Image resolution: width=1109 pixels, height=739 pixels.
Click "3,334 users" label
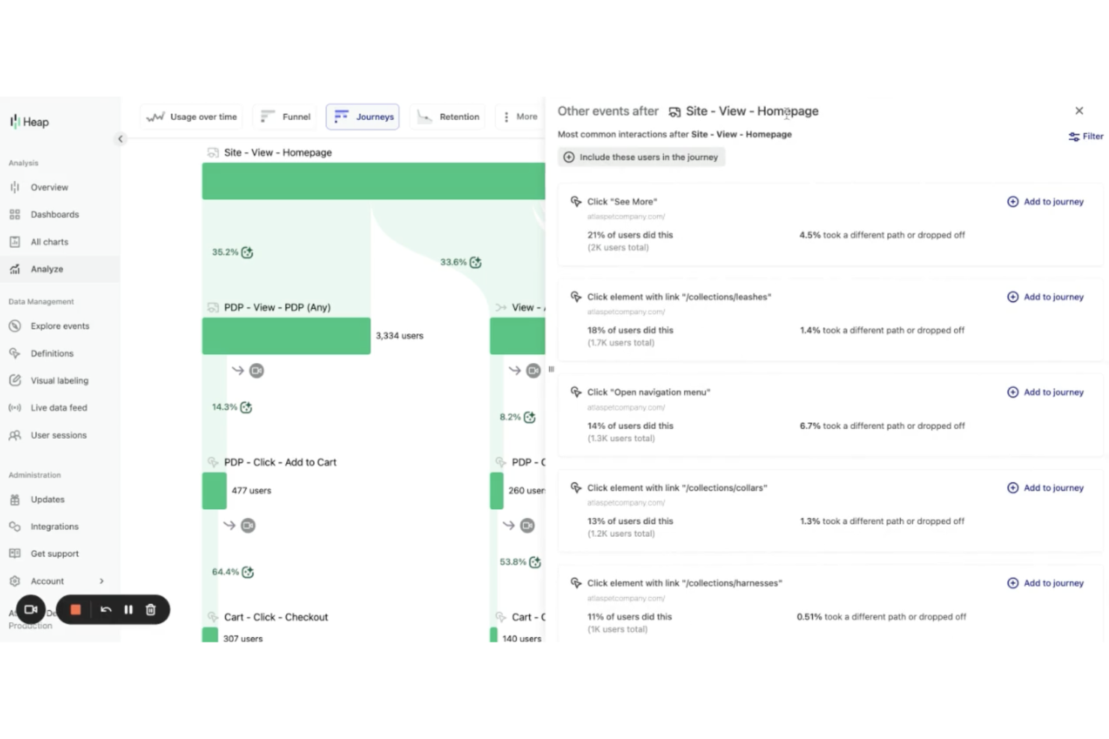[399, 336]
